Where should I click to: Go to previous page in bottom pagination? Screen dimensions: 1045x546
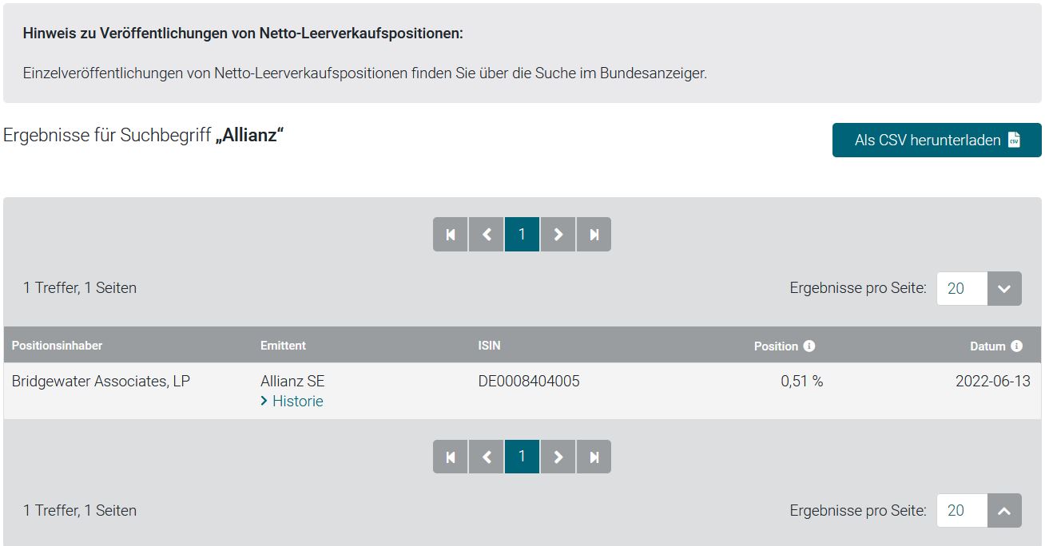(x=487, y=457)
